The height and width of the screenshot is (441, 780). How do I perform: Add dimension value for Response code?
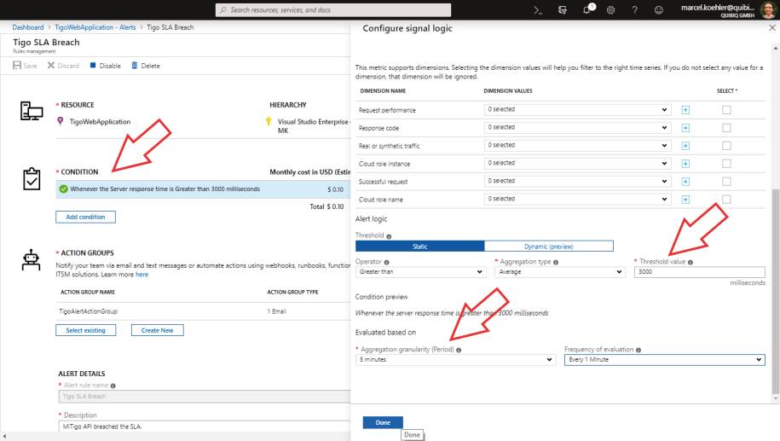click(x=685, y=128)
